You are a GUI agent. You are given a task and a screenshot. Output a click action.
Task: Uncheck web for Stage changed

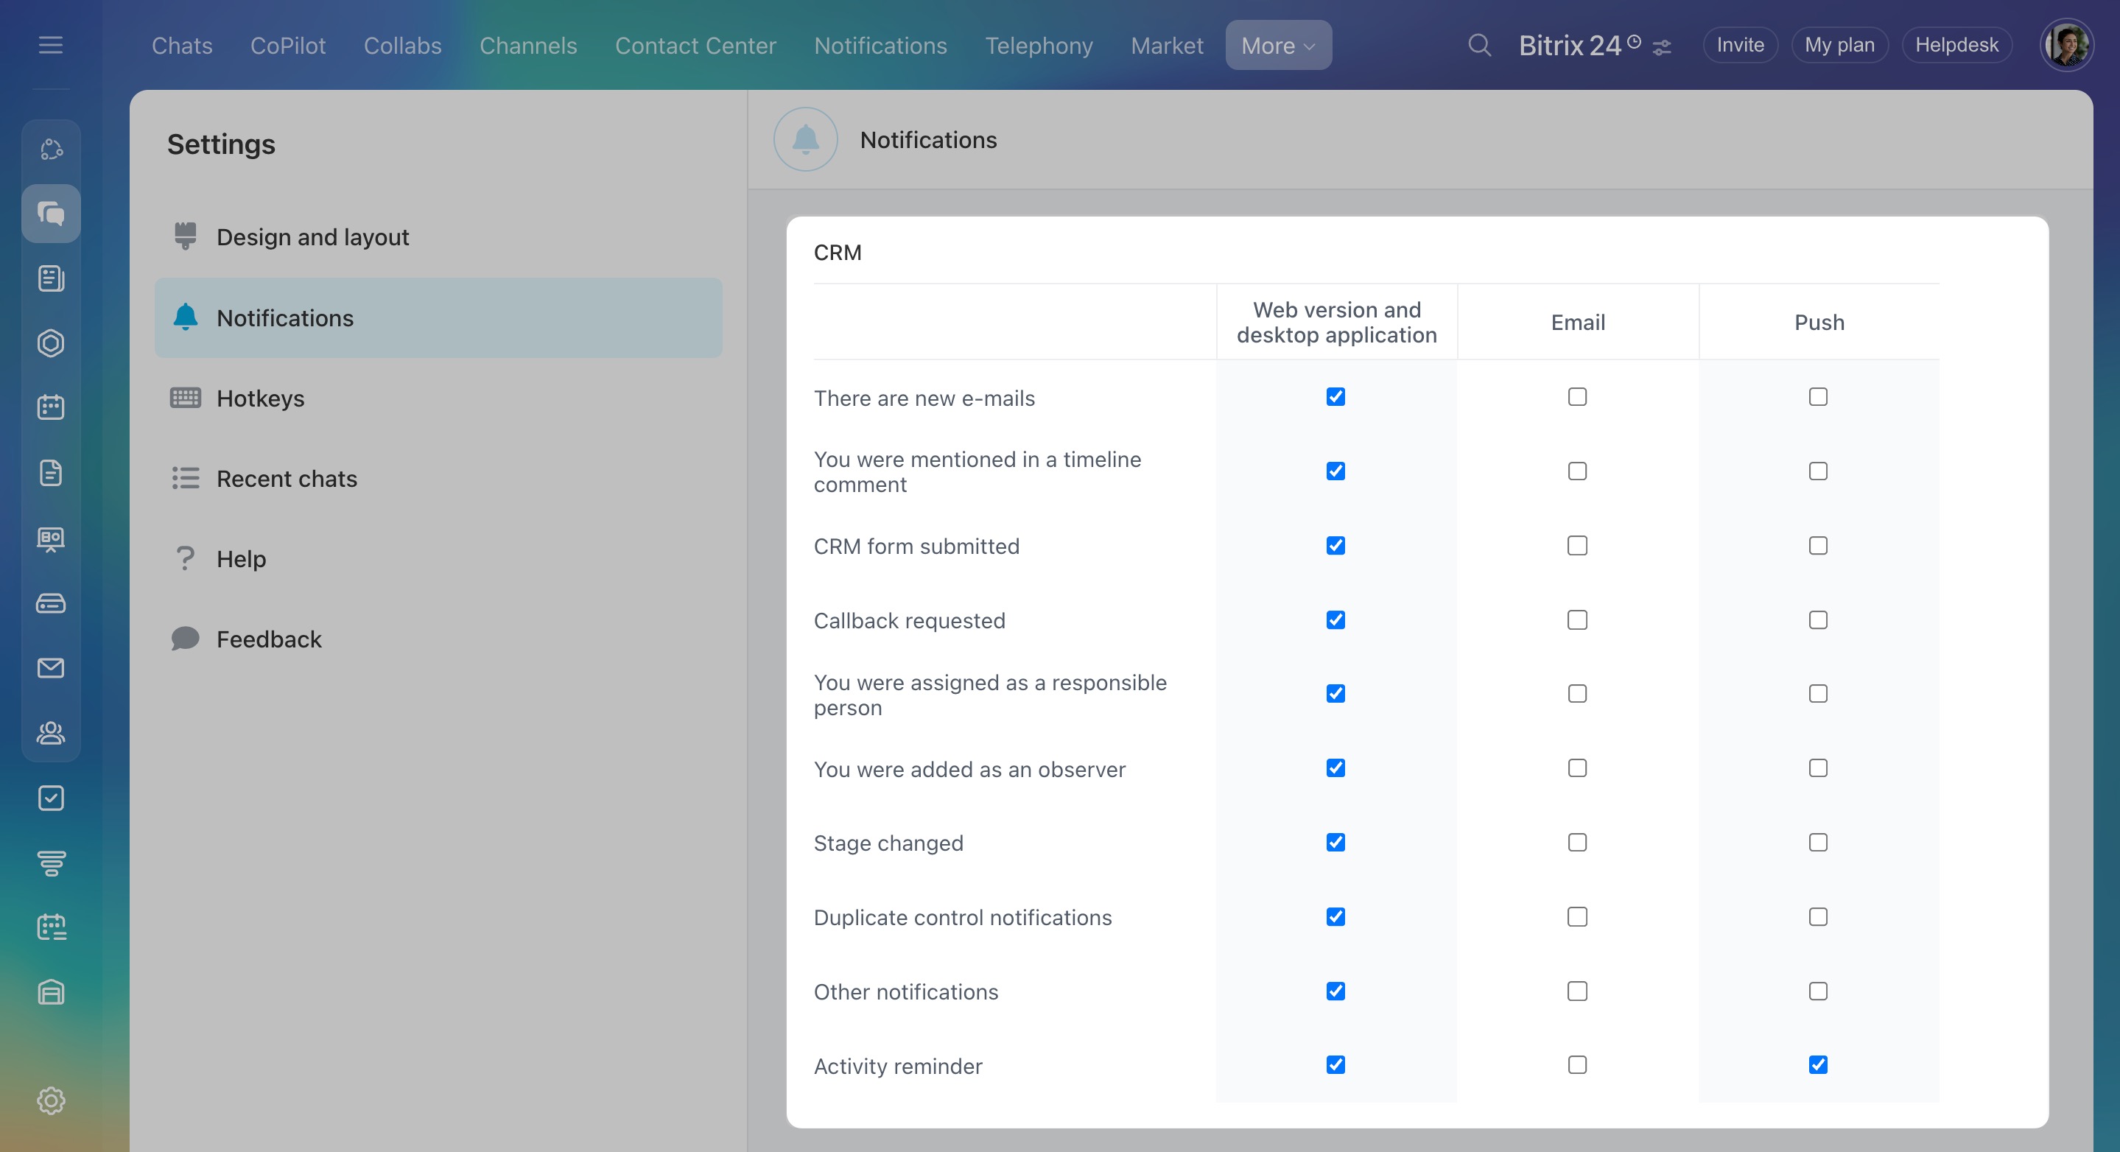[x=1335, y=843]
